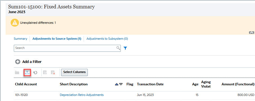
Task: Click the add row icon
Action: point(45,72)
